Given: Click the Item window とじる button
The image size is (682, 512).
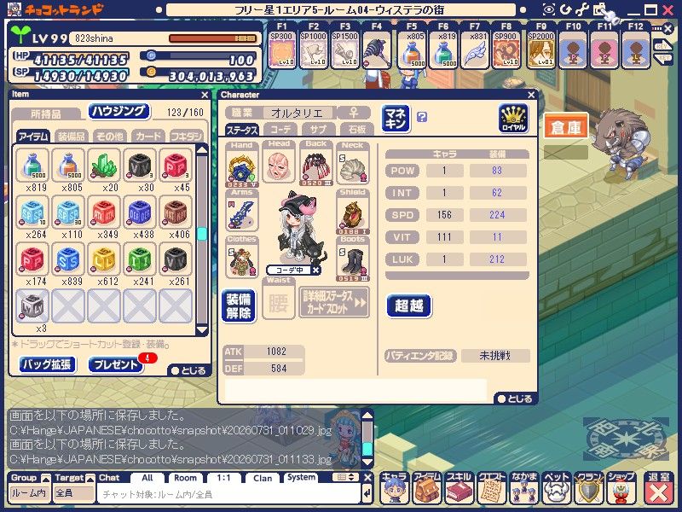Looking at the screenshot, I should pyautogui.click(x=188, y=370).
